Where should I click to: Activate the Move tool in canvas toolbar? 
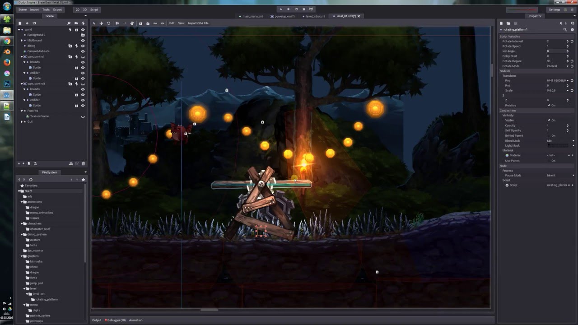(101, 23)
